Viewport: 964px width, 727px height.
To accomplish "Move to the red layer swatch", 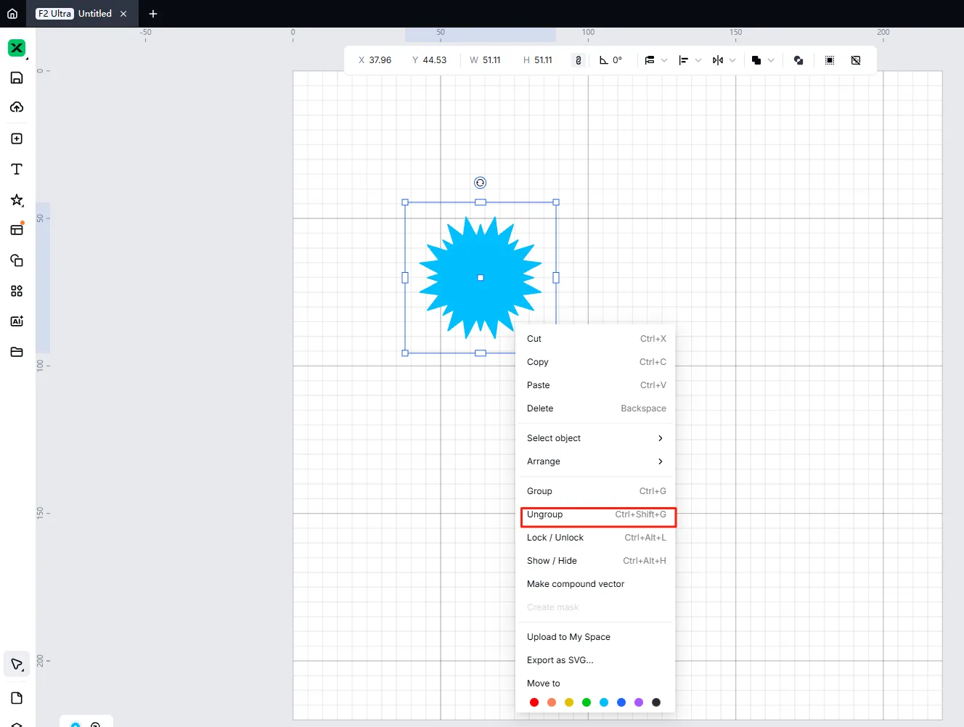I will click(534, 702).
